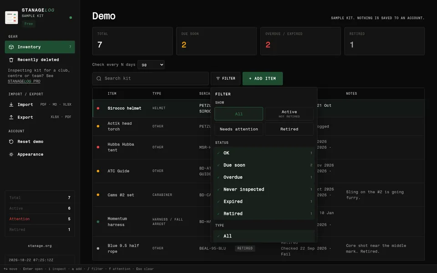Select the Retired show option
The width and height of the screenshot is (437, 273).
[x=290, y=129]
